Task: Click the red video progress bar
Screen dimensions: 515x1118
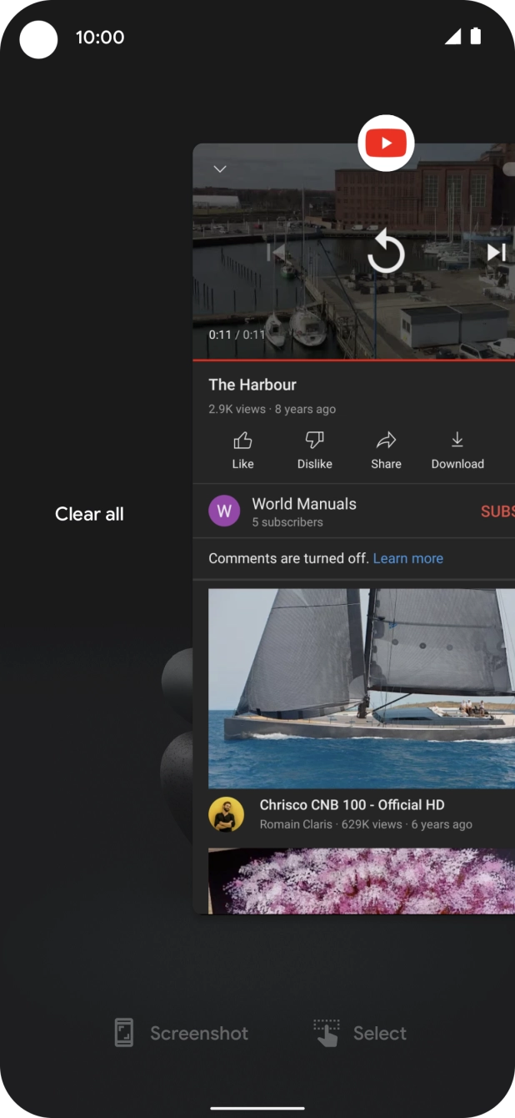Action: tap(353, 360)
